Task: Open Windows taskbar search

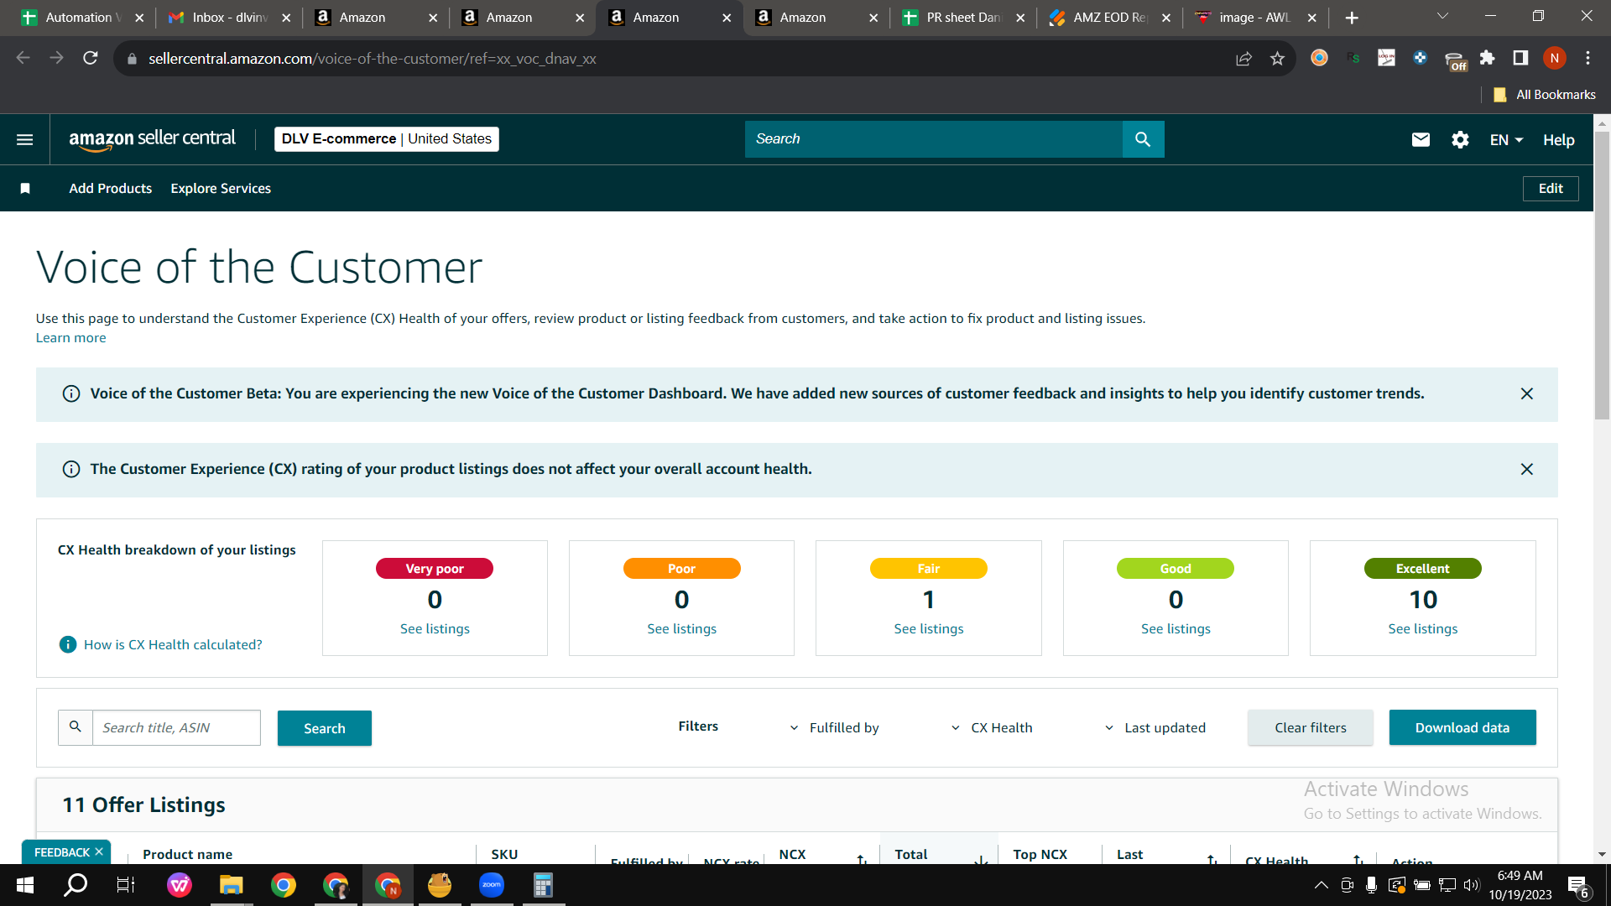Action: pos(76,885)
